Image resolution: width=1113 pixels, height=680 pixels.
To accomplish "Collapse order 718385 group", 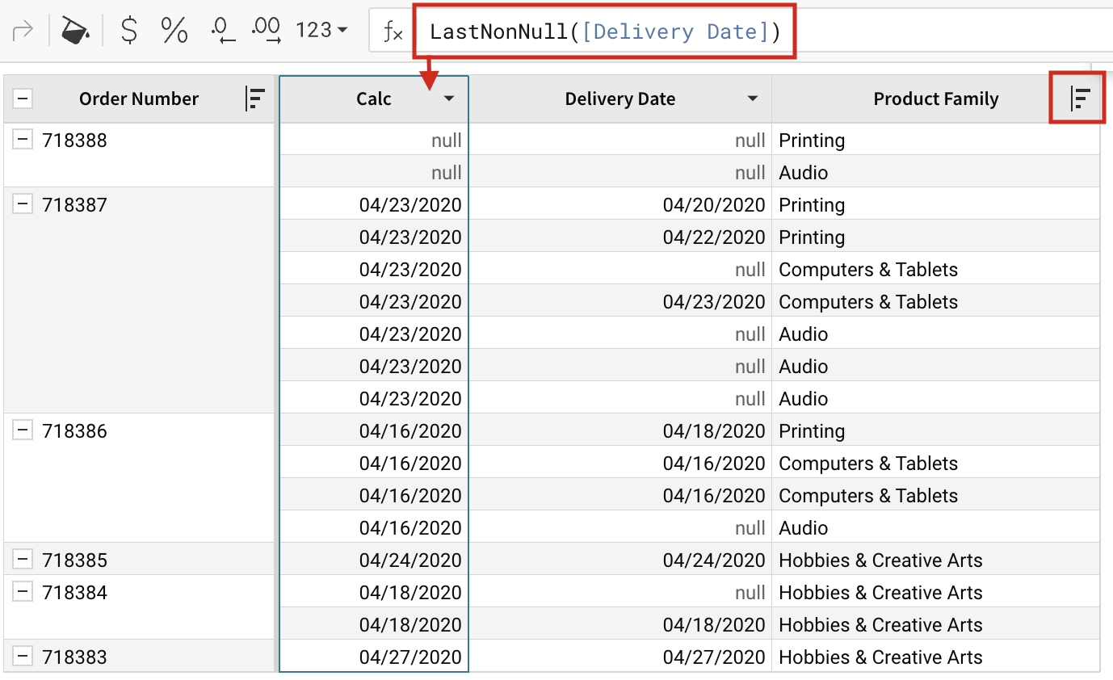I will tap(23, 560).
